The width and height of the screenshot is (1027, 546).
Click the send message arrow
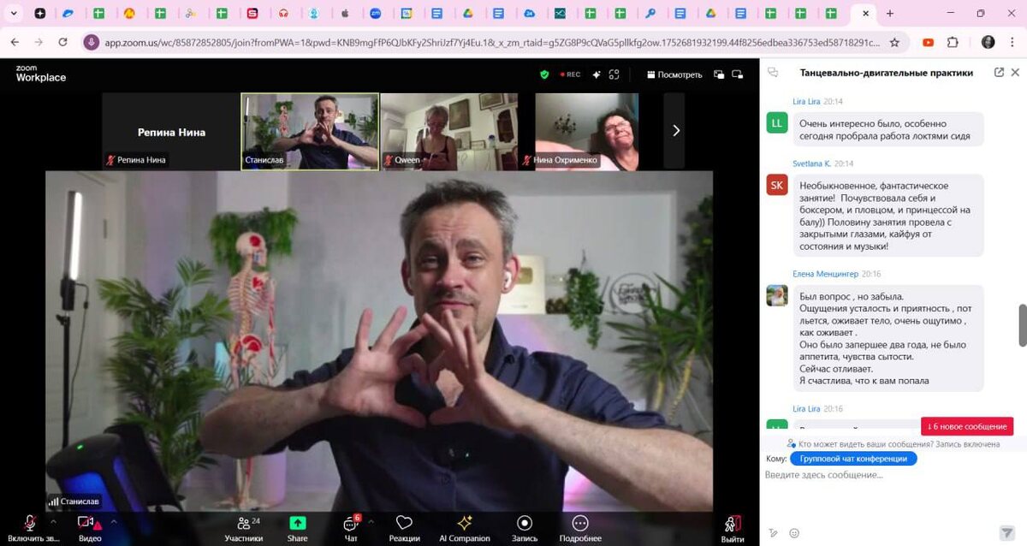(1006, 533)
